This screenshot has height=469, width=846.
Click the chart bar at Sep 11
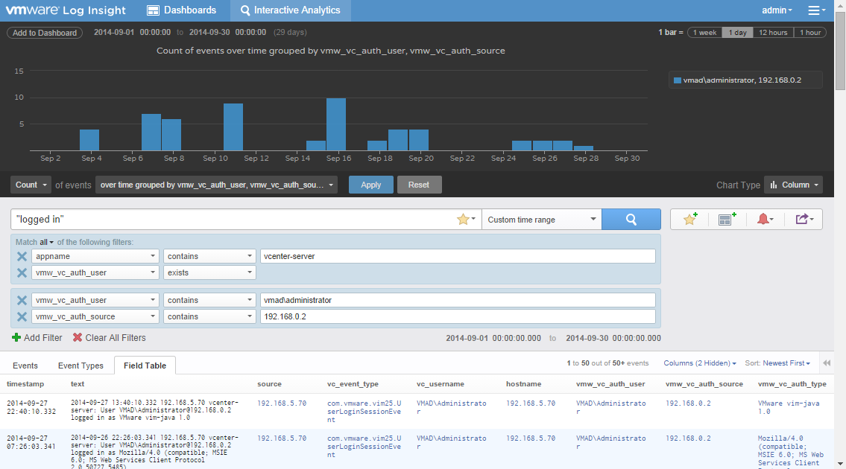click(233, 127)
